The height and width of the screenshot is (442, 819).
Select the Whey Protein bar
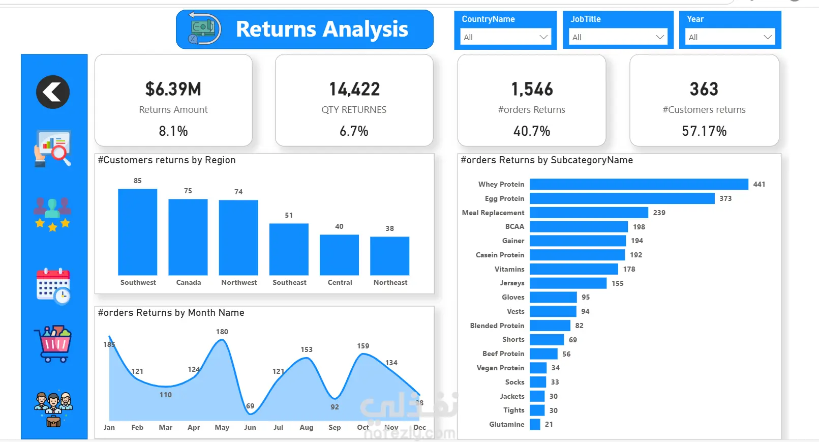[x=639, y=184]
